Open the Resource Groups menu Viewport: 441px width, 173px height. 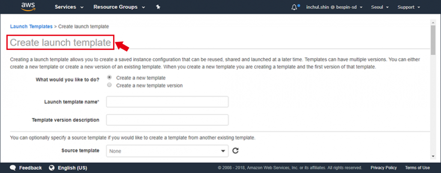[119, 7]
